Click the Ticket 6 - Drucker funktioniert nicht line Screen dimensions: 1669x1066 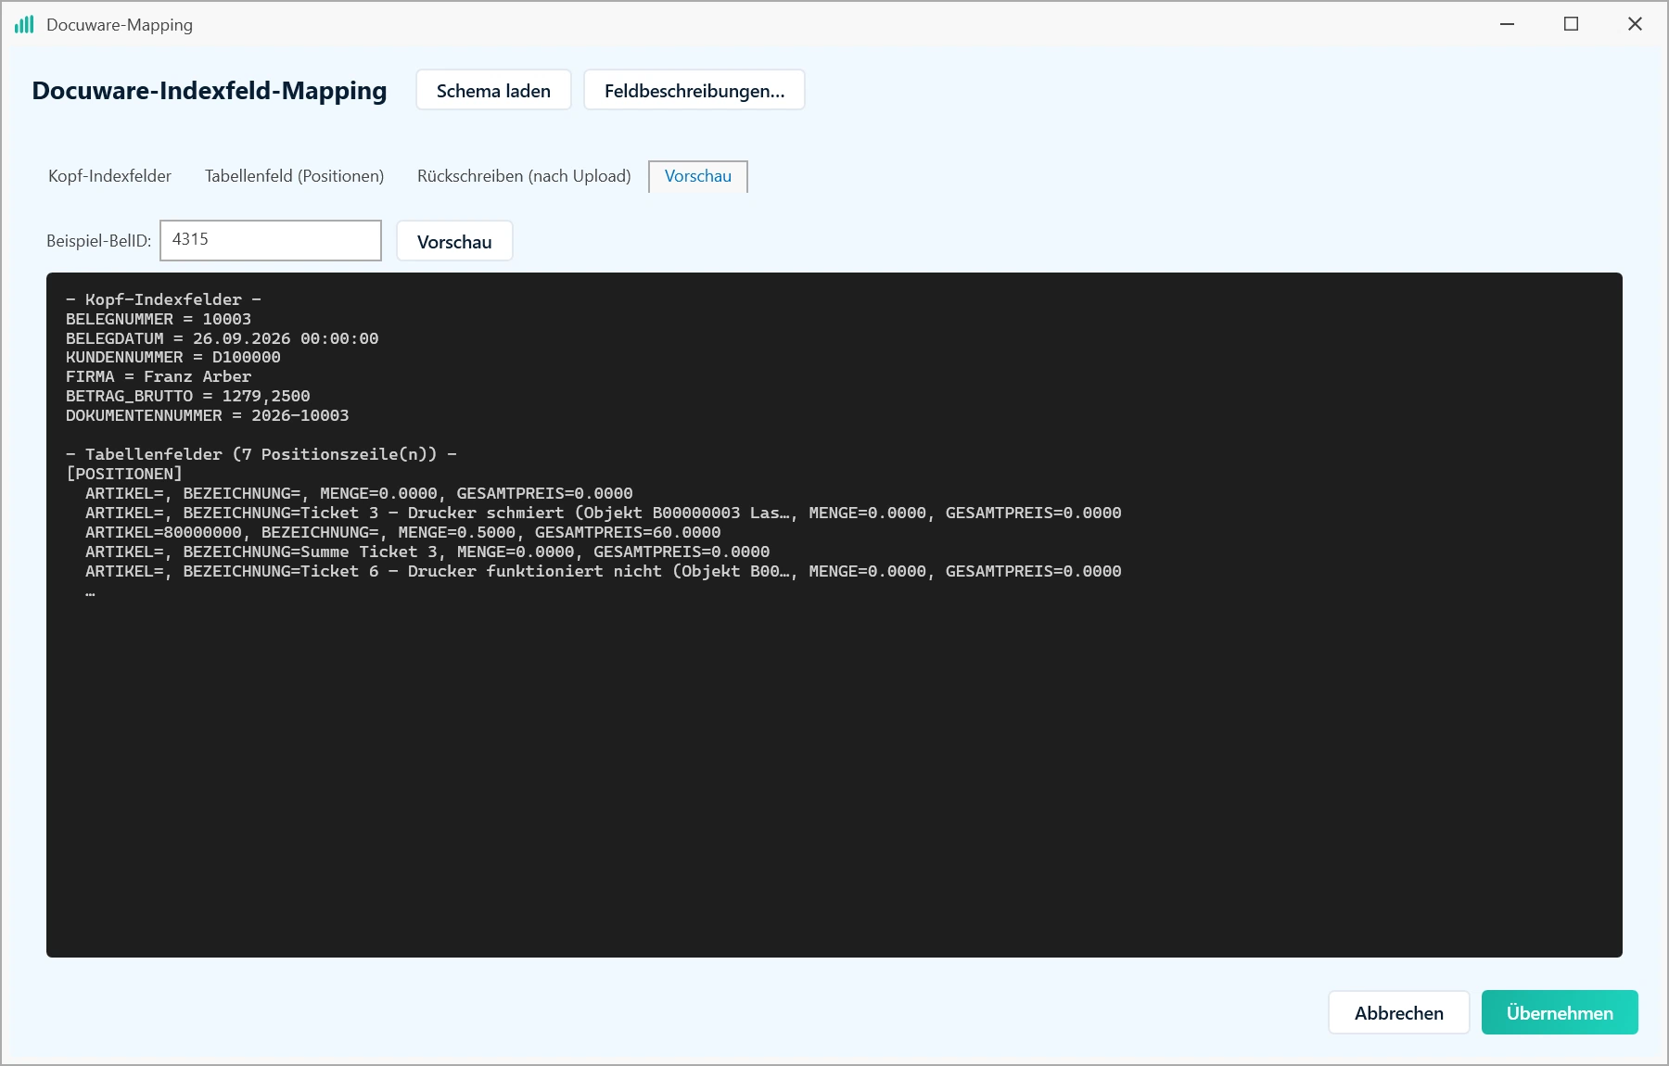click(x=604, y=571)
